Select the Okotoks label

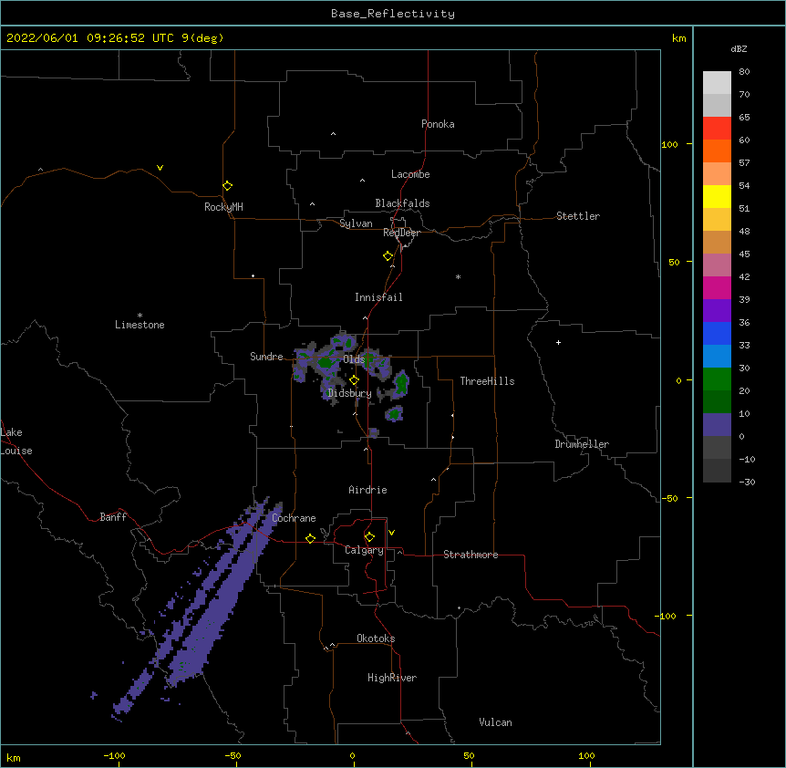[x=376, y=638]
